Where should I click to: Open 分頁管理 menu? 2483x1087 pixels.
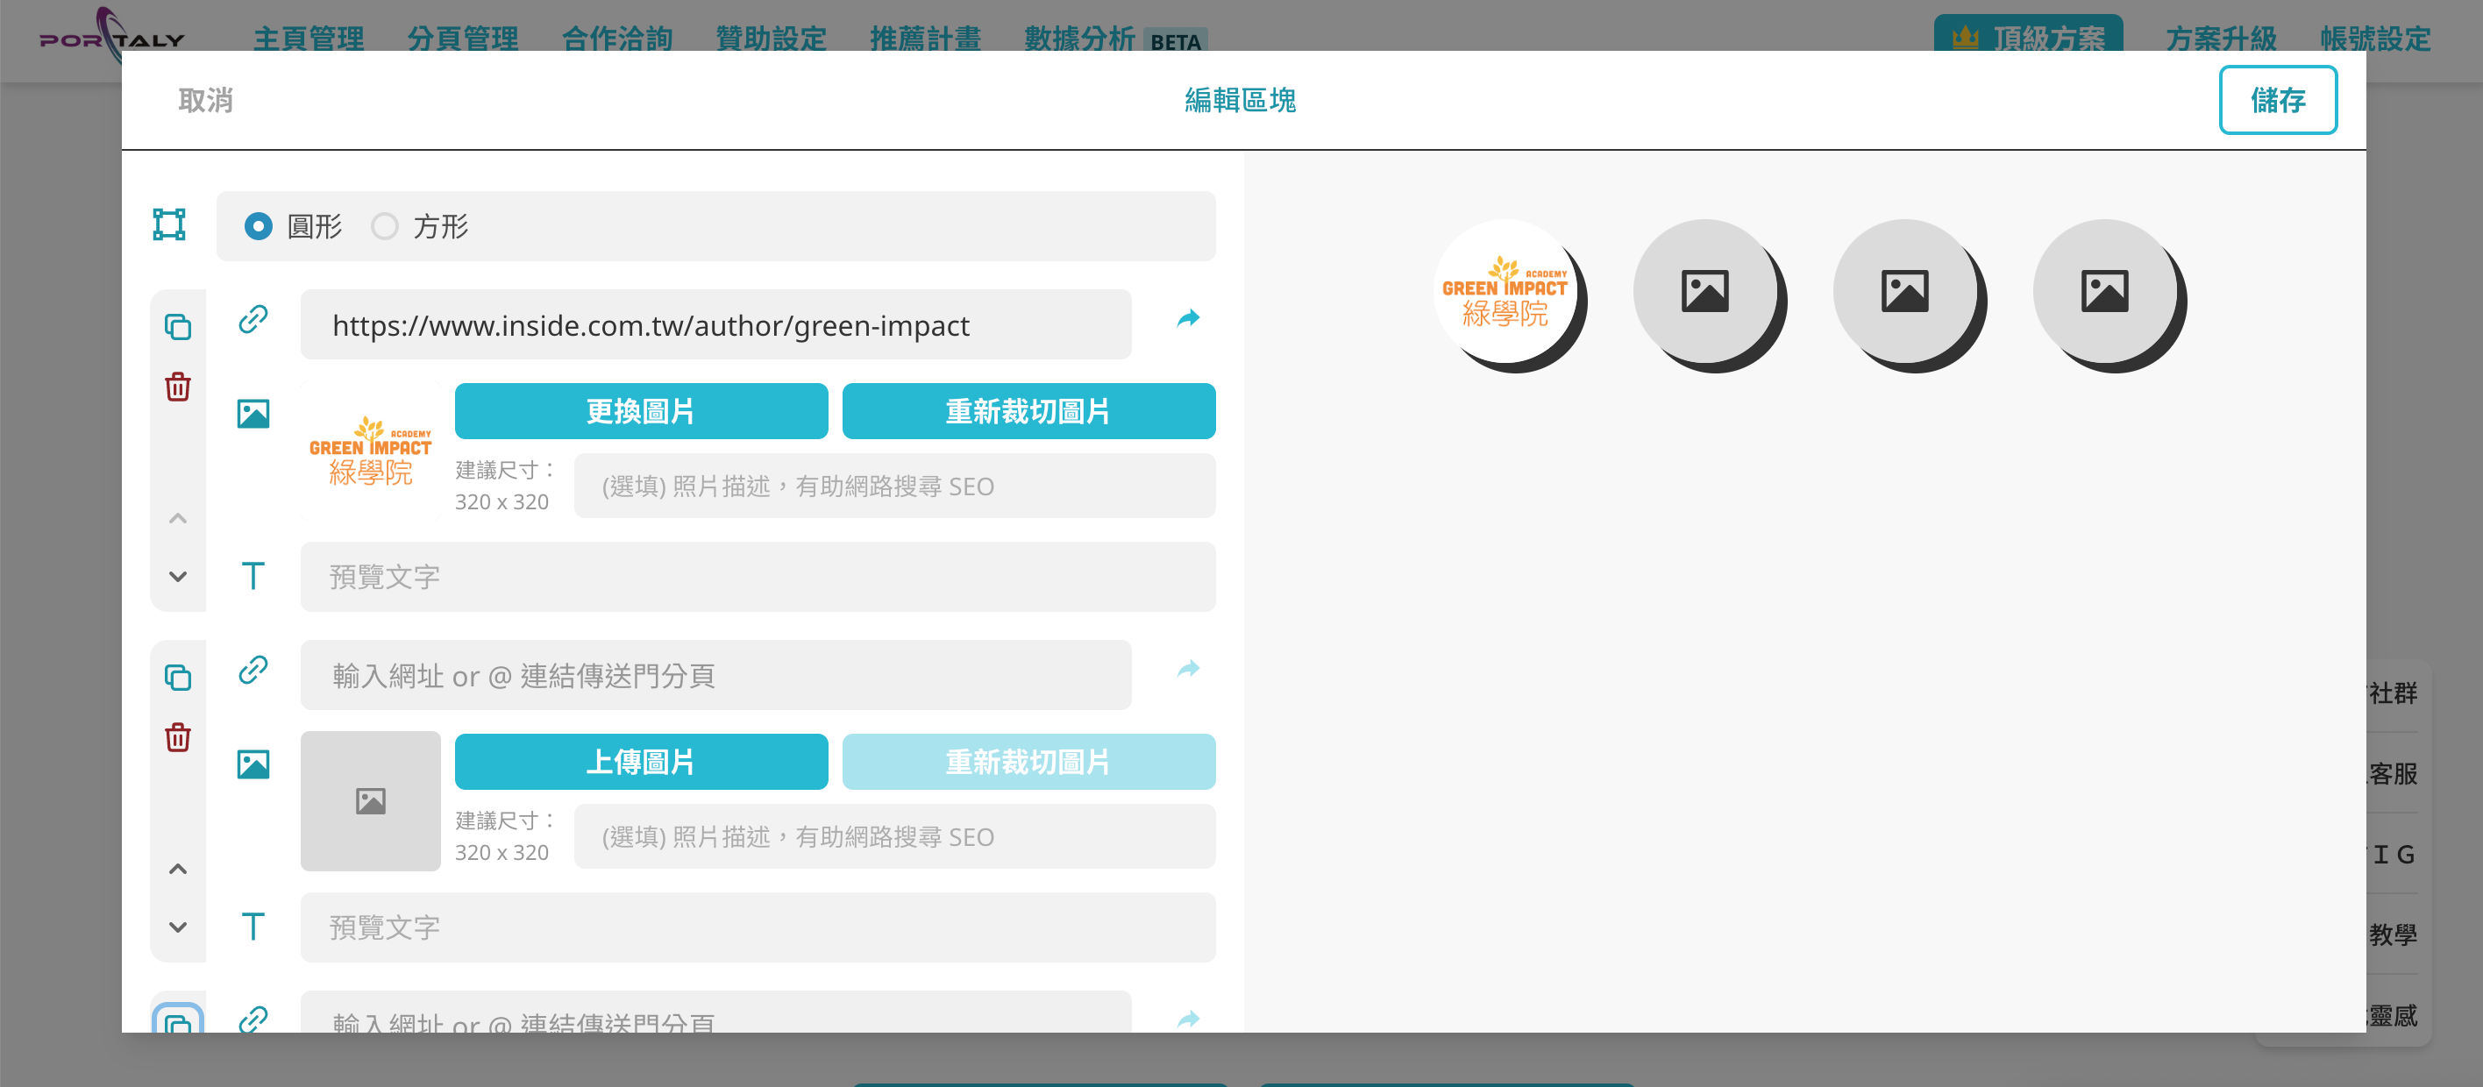pos(463,39)
